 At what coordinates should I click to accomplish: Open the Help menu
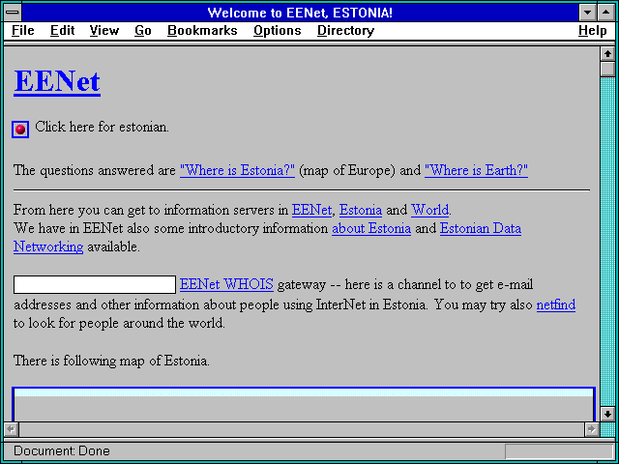click(x=593, y=31)
